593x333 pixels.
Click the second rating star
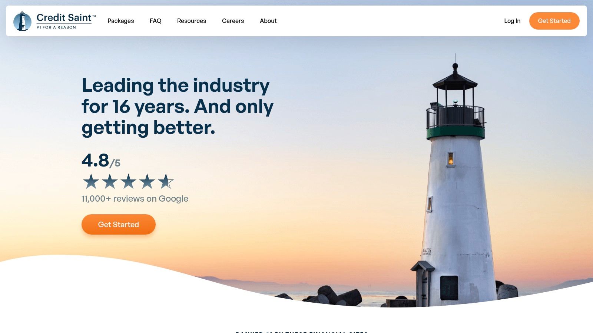click(110, 181)
